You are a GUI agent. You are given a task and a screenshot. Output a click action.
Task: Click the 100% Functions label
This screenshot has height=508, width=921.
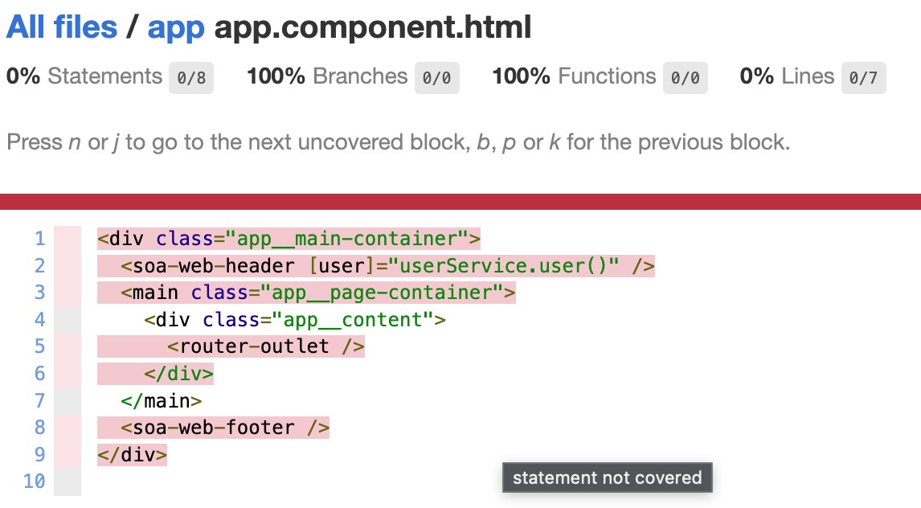[574, 76]
